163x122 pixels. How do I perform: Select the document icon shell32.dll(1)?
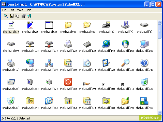[x=11, y=25]
